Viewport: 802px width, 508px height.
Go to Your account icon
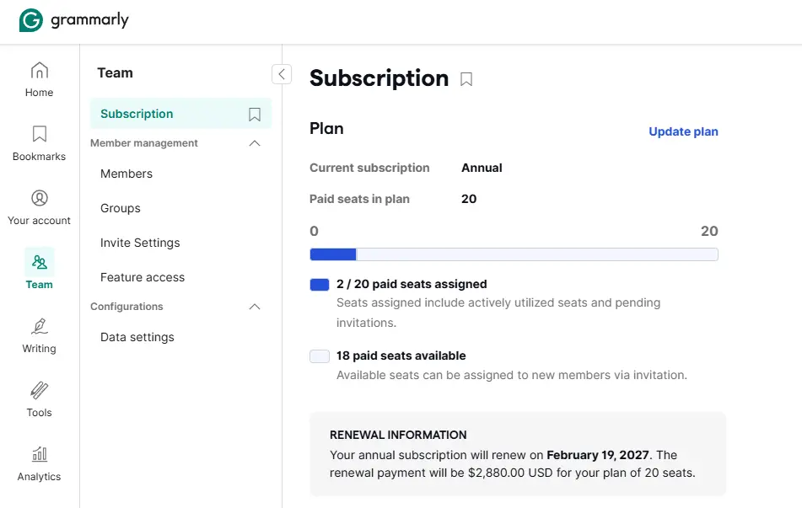[x=40, y=198]
